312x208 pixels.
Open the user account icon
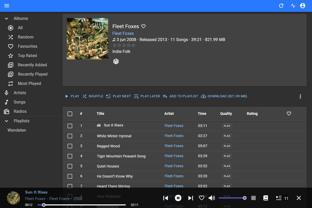click(303, 6)
